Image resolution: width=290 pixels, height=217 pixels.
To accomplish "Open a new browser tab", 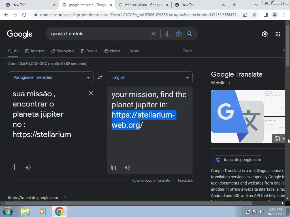I will pyautogui.click(x=234, y=5).
